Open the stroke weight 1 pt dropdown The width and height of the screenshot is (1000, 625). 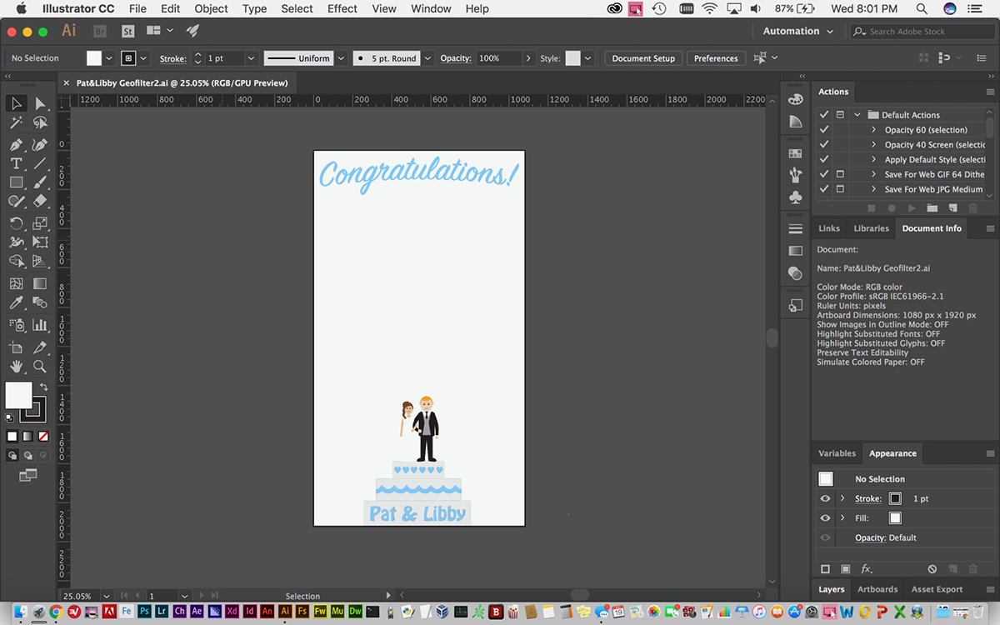coord(250,58)
